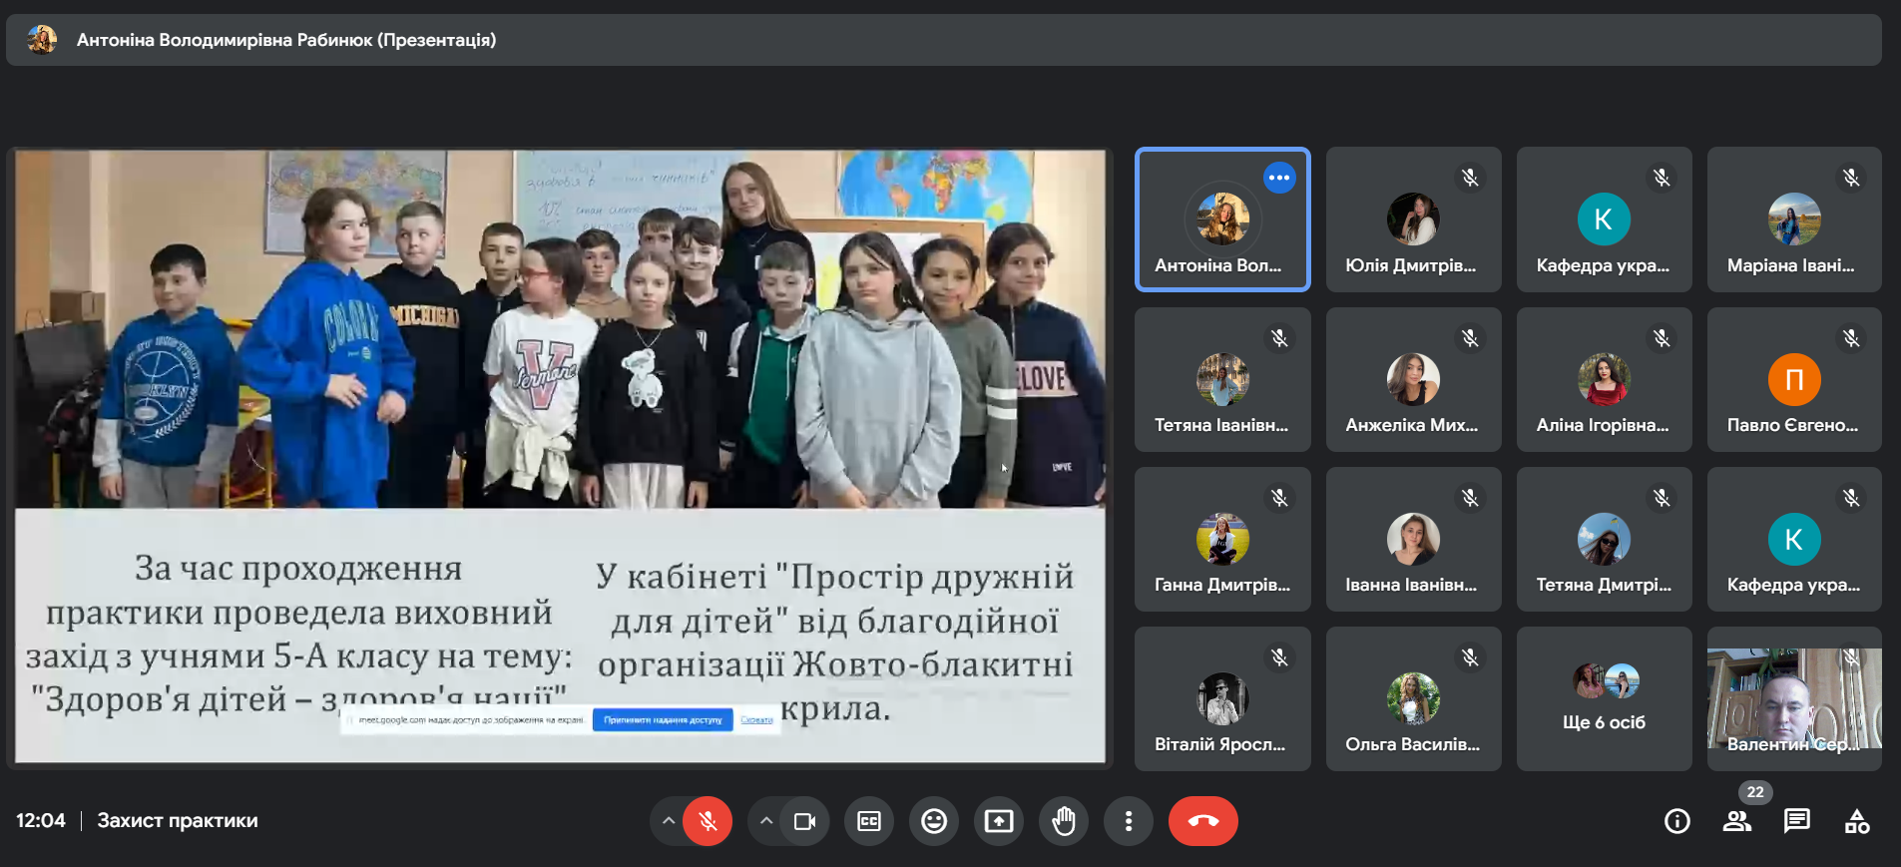Leave the call with the red hang-up button

1203,821
